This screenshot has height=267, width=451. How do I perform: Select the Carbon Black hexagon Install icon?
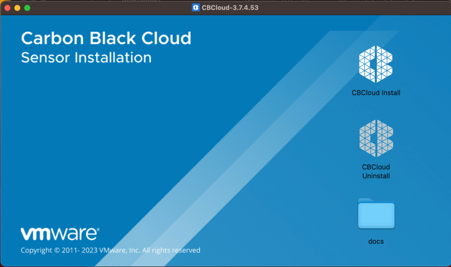(376, 64)
